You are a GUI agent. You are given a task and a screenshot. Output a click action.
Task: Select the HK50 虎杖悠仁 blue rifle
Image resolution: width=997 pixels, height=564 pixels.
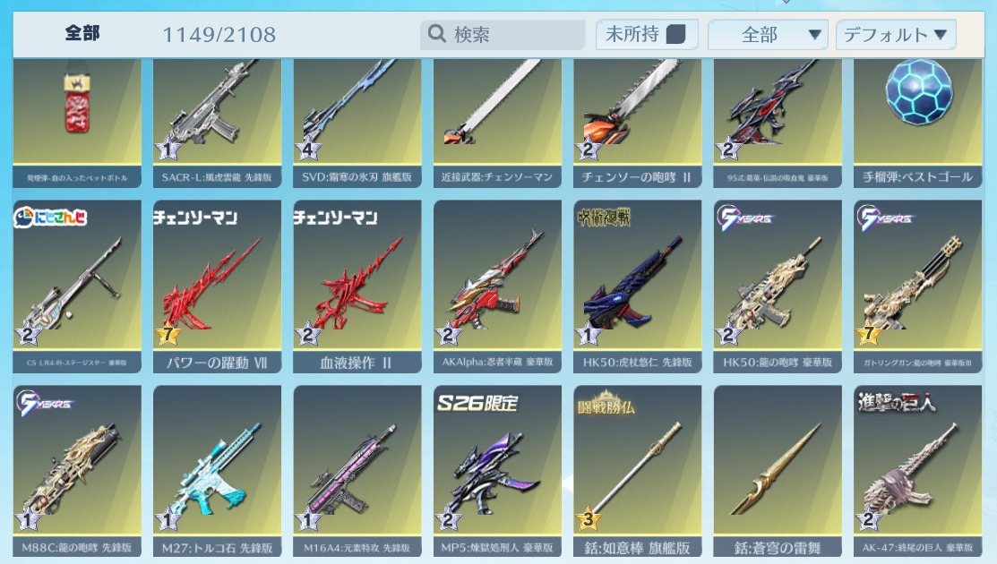[637, 286]
